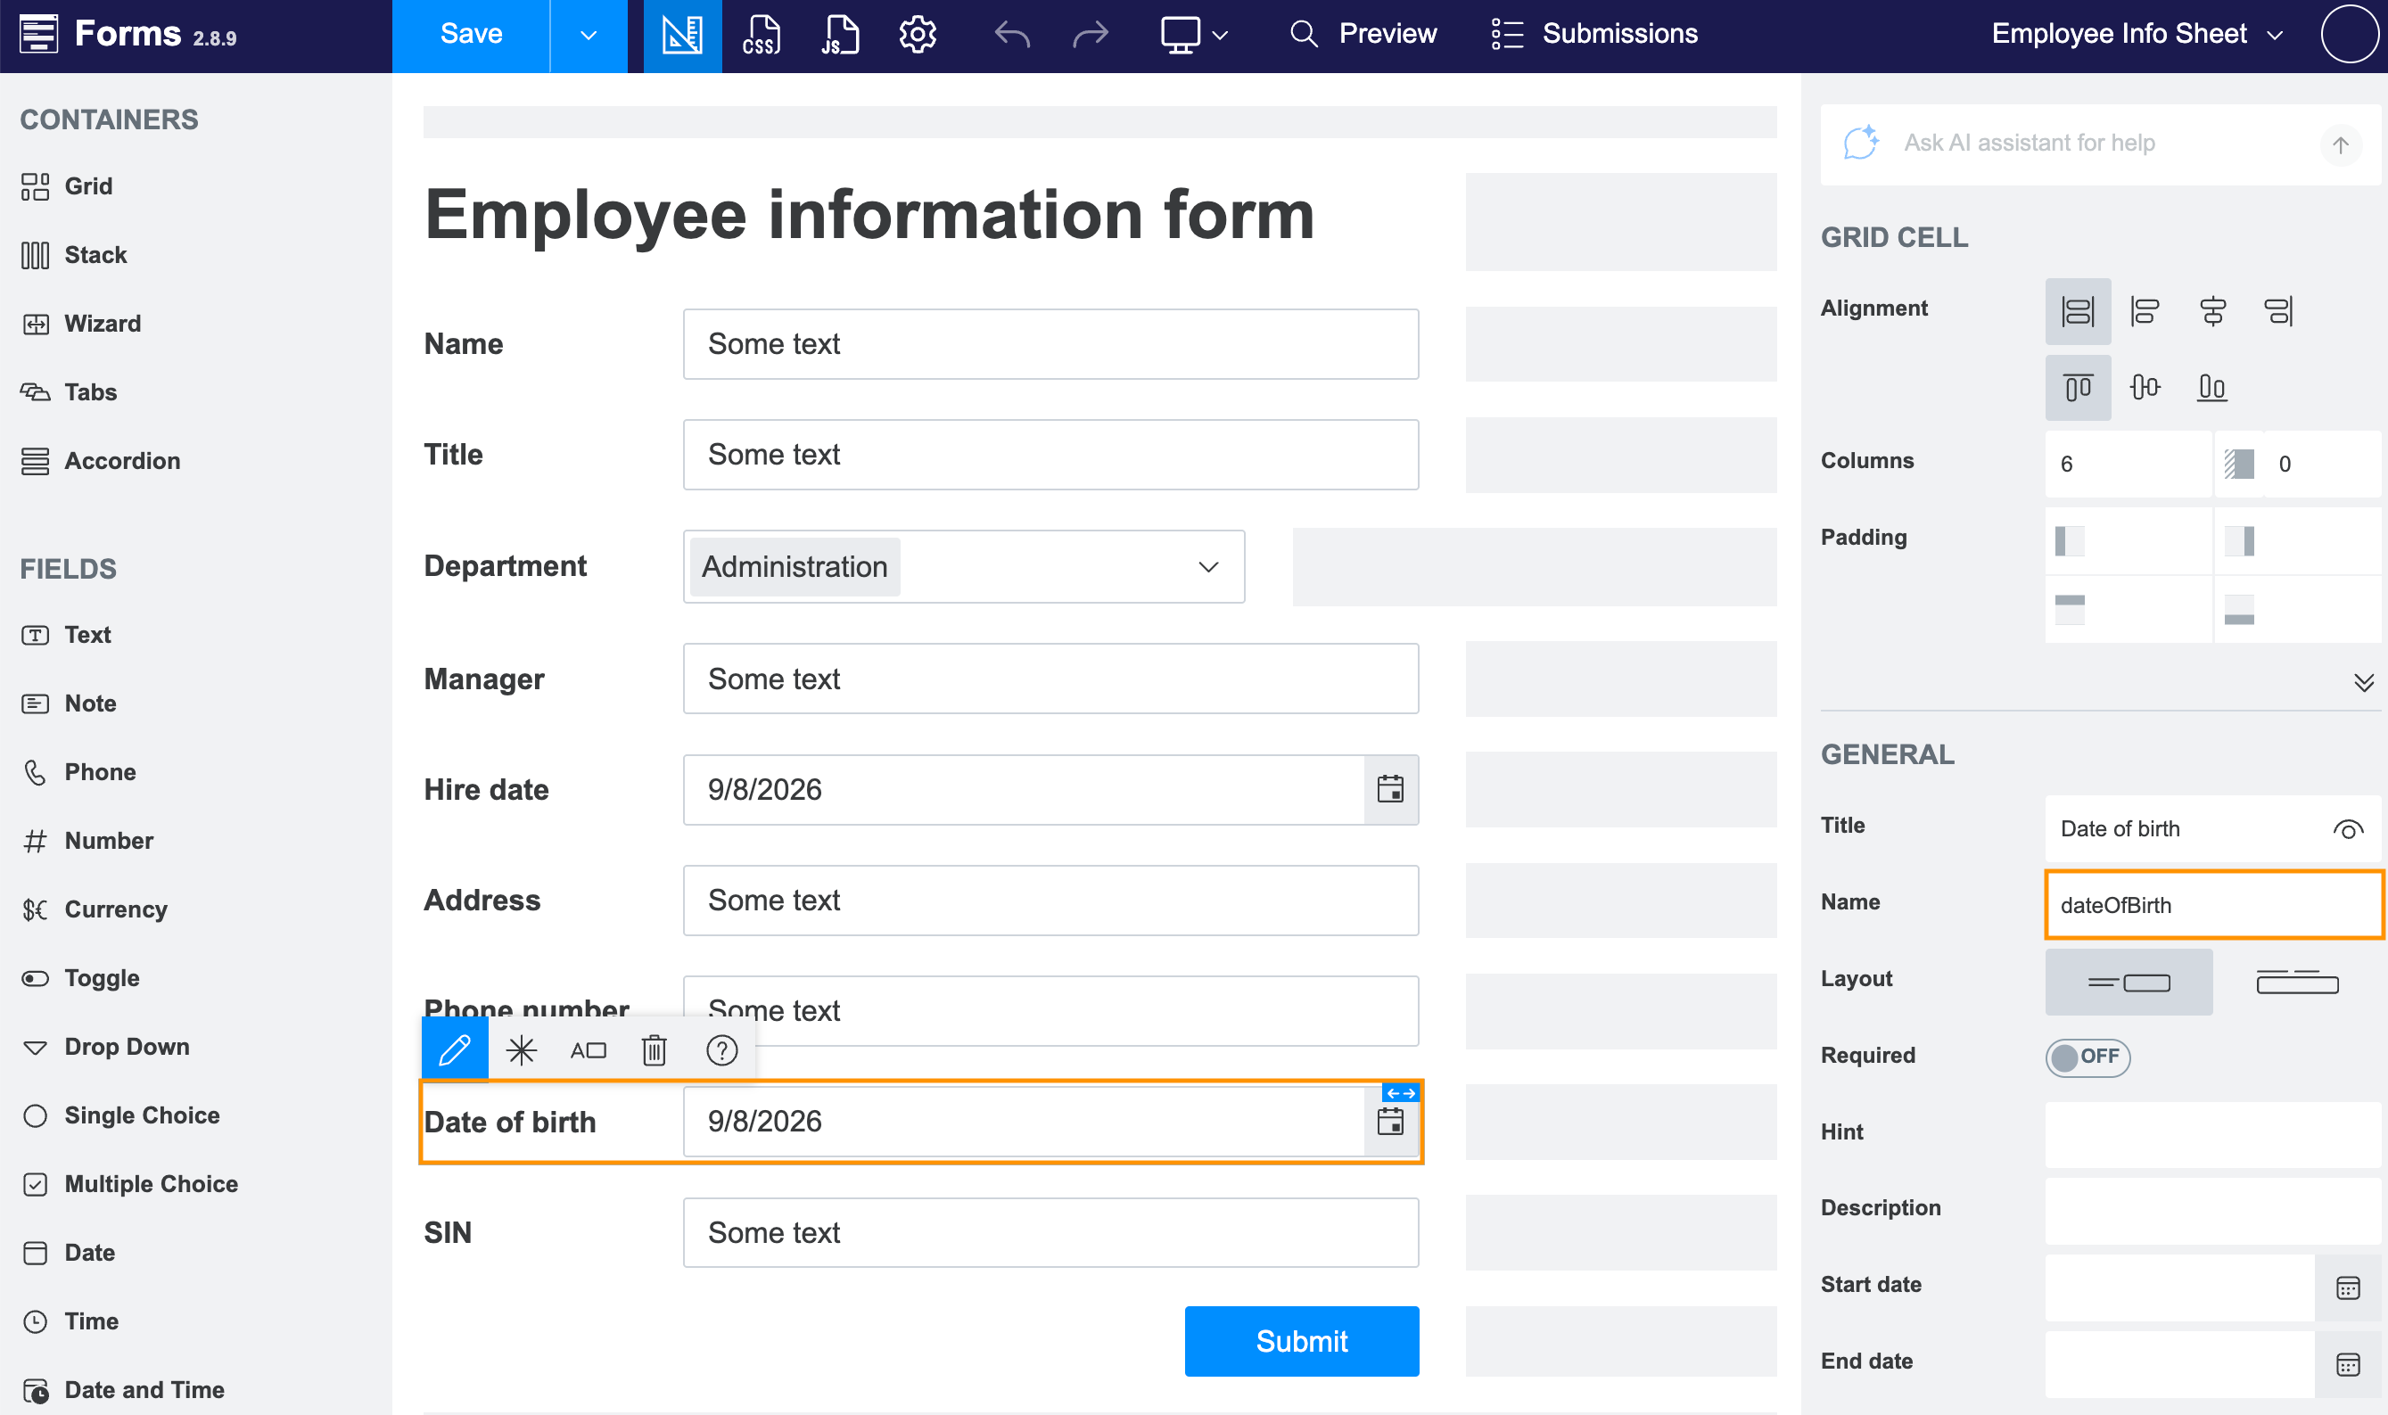The height and width of the screenshot is (1415, 2388).
Task: Click the Manager text field
Action: pos(1050,679)
